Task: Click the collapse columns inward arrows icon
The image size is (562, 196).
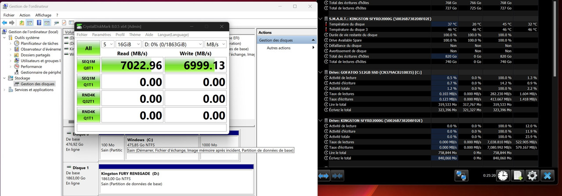Action: 337,176
